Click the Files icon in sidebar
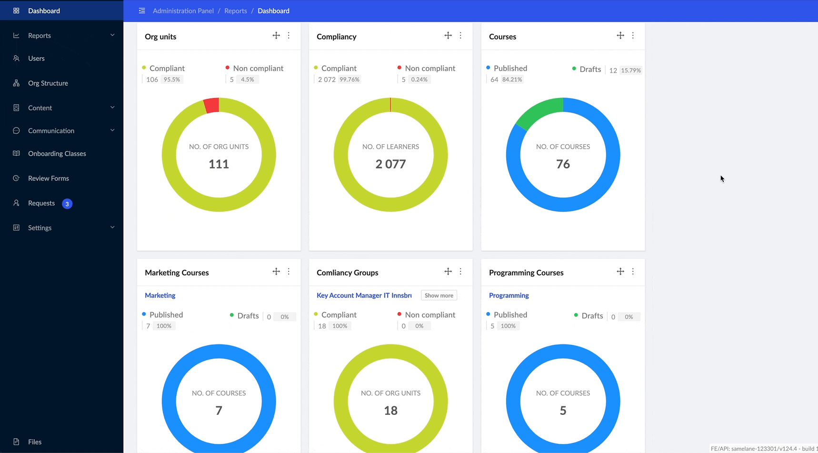Viewport: 818px width, 453px height. (16, 442)
